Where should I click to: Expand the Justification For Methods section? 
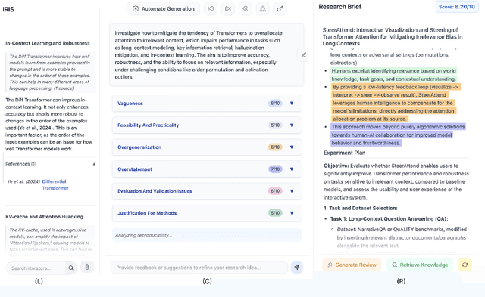click(207, 213)
